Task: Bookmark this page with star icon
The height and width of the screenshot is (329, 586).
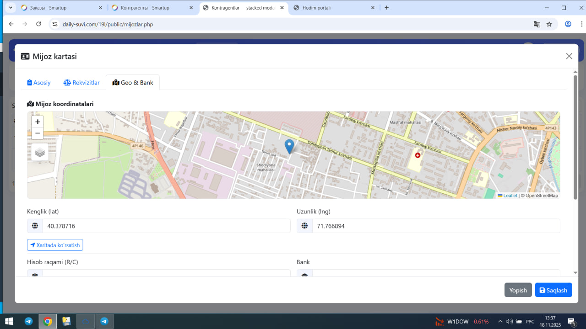Action: point(549,24)
